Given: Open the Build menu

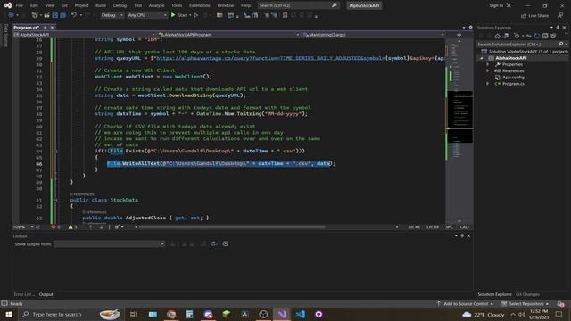Looking at the screenshot, I should tap(101, 5).
